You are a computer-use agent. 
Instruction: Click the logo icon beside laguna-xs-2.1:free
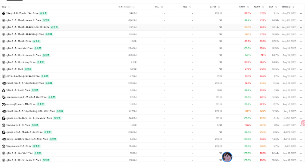point(4,146)
